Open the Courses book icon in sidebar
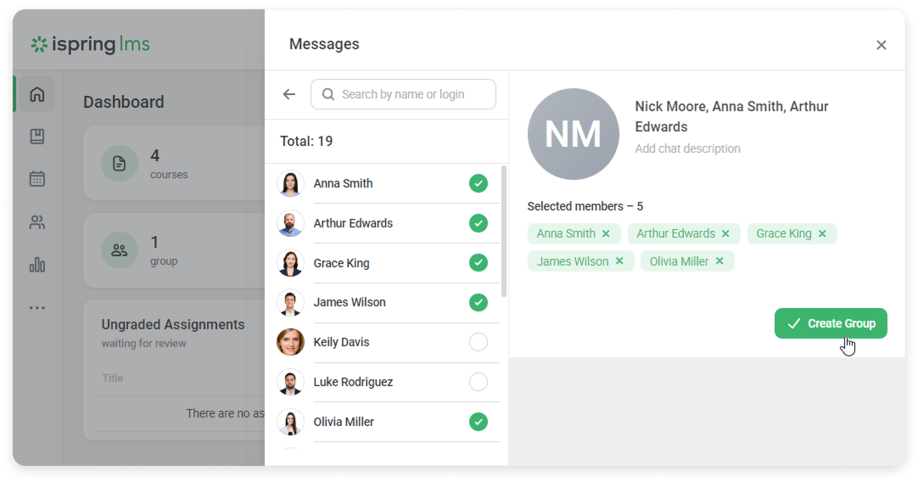 pos(37,136)
